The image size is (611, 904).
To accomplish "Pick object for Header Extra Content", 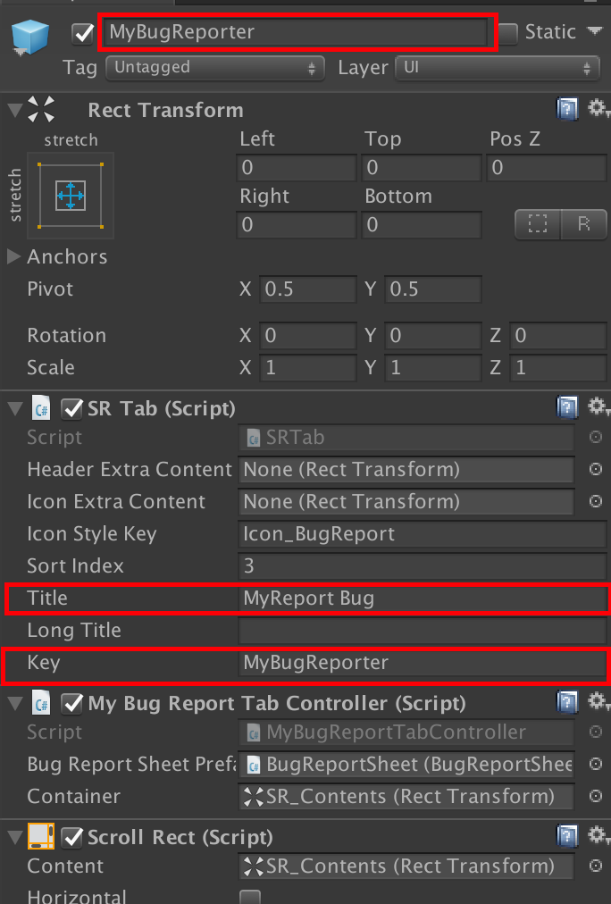I will pyautogui.click(x=596, y=469).
